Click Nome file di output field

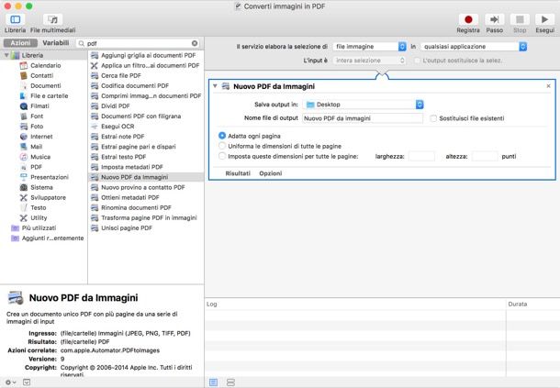pyautogui.click(x=363, y=118)
